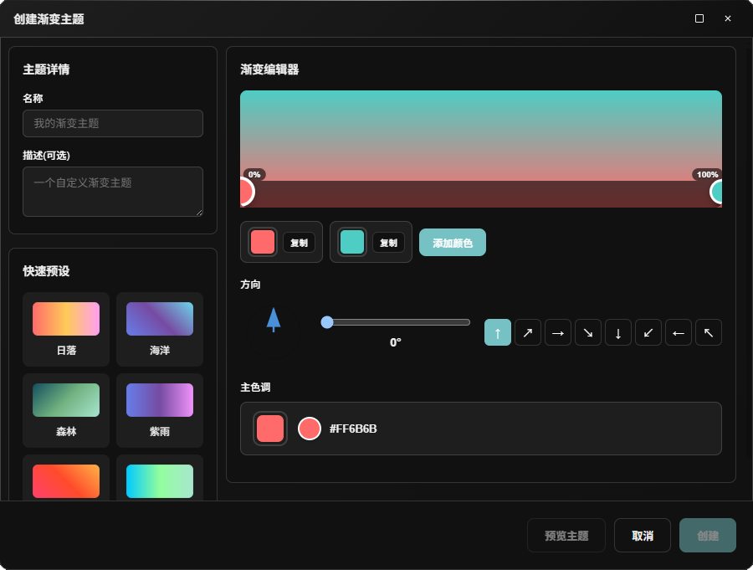This screenshot has height=570, width=753.
Task: Apply the 日落 quick preset
Action: point(66,329)
